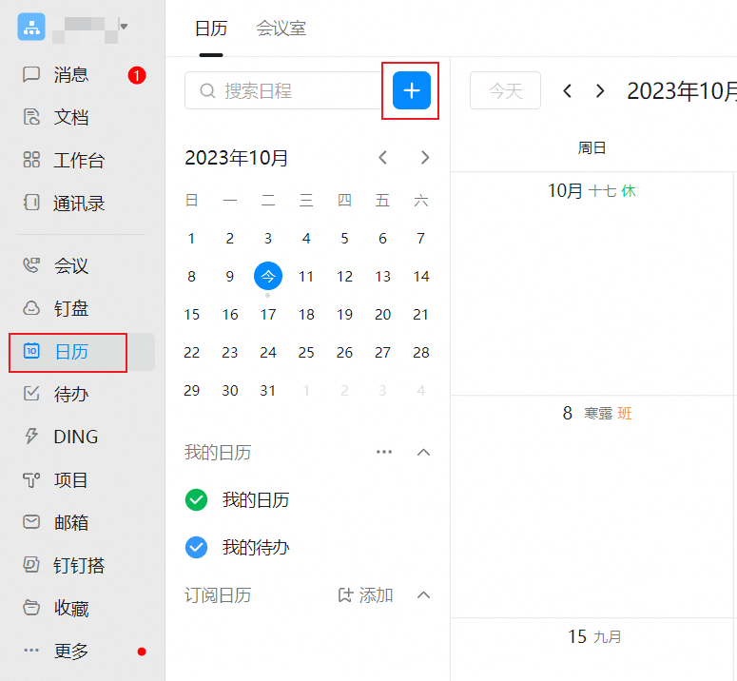Open 更多 more options in sidebar
Image resolution: width=737 pixels, height=681 pixels.
tap(70, 651)
